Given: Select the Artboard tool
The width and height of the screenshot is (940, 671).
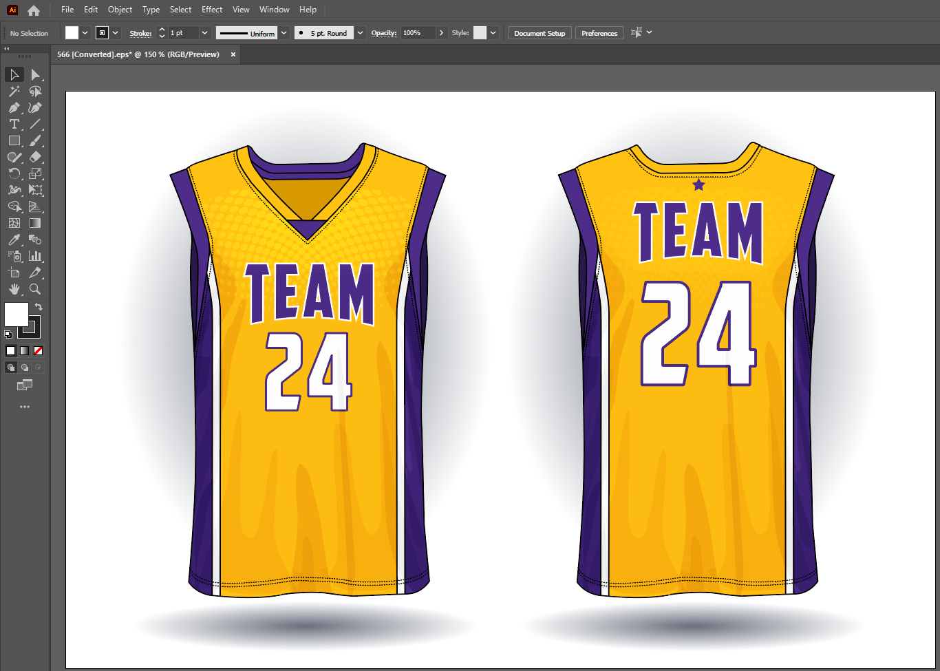Looking at the screenshot, I should (x=14, y=273).
